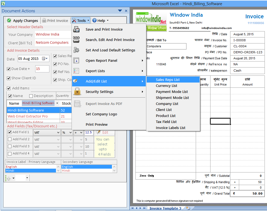Expand the Export Lists submenu arrow
This screenshot has height=211, width=267.
coord(143,71)
